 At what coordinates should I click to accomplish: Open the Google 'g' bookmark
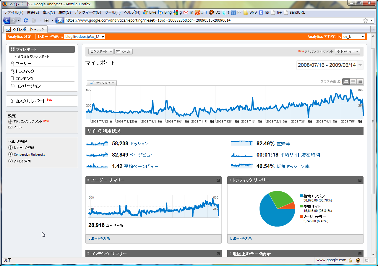pos(178,12)
